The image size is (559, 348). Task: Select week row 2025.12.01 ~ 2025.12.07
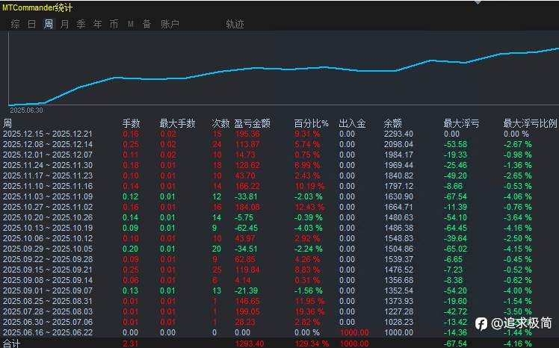point(279,155)
